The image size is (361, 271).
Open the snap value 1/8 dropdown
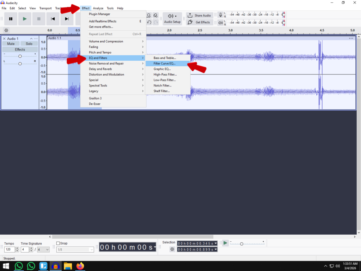pos(92,249)
